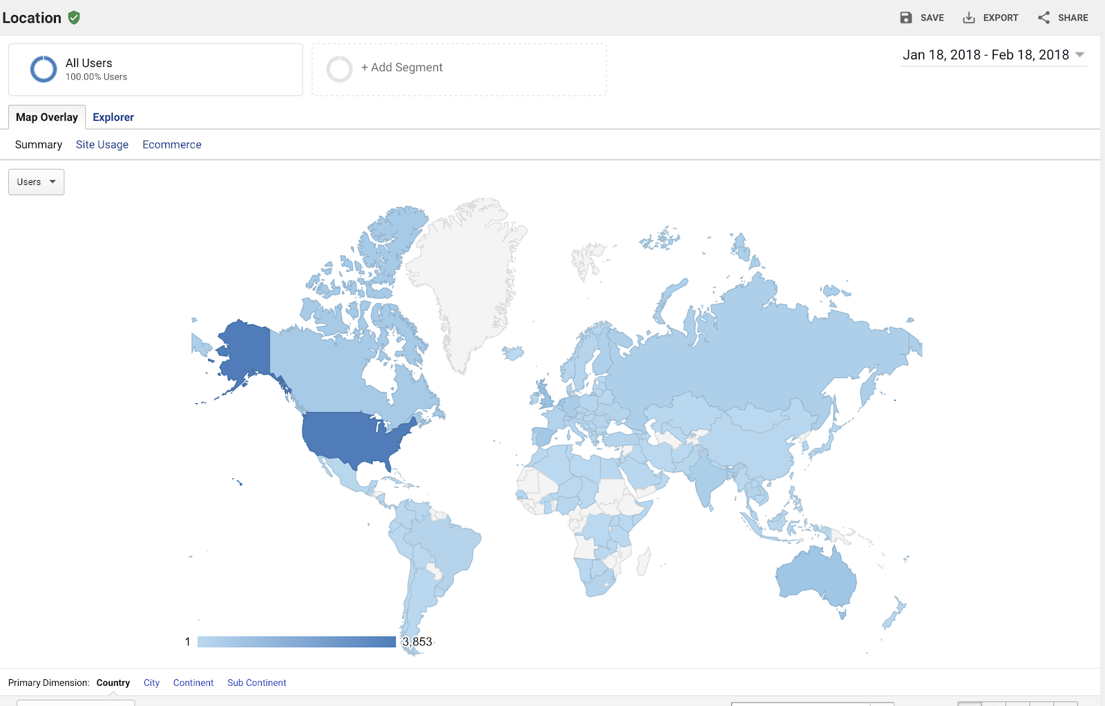1105x706 pixels.
Task: Select Country primary dimension
Action: click(x=113, y=683)
